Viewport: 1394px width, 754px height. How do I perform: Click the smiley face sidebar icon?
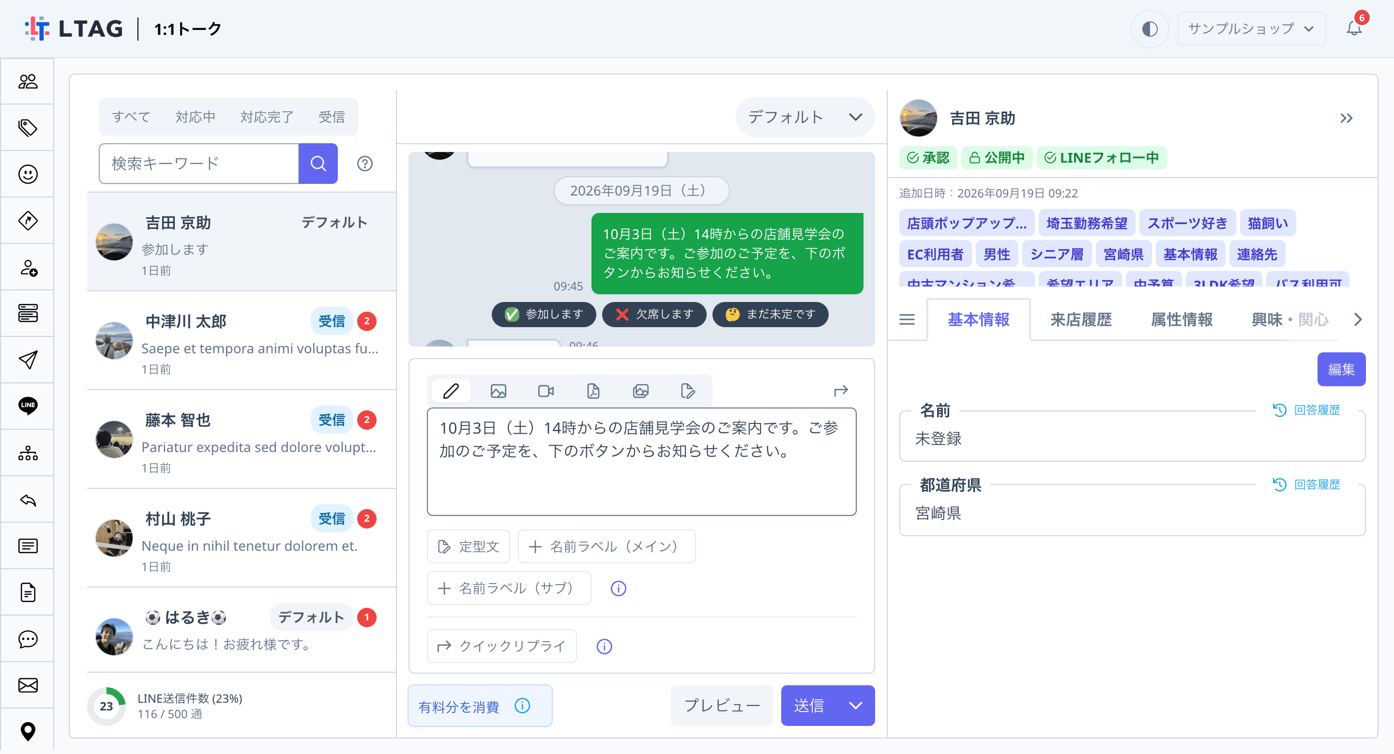(28, 174)
